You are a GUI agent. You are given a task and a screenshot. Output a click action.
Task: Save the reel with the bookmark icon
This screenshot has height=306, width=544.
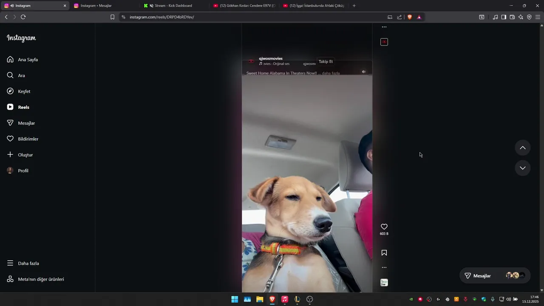pos(384,252)
